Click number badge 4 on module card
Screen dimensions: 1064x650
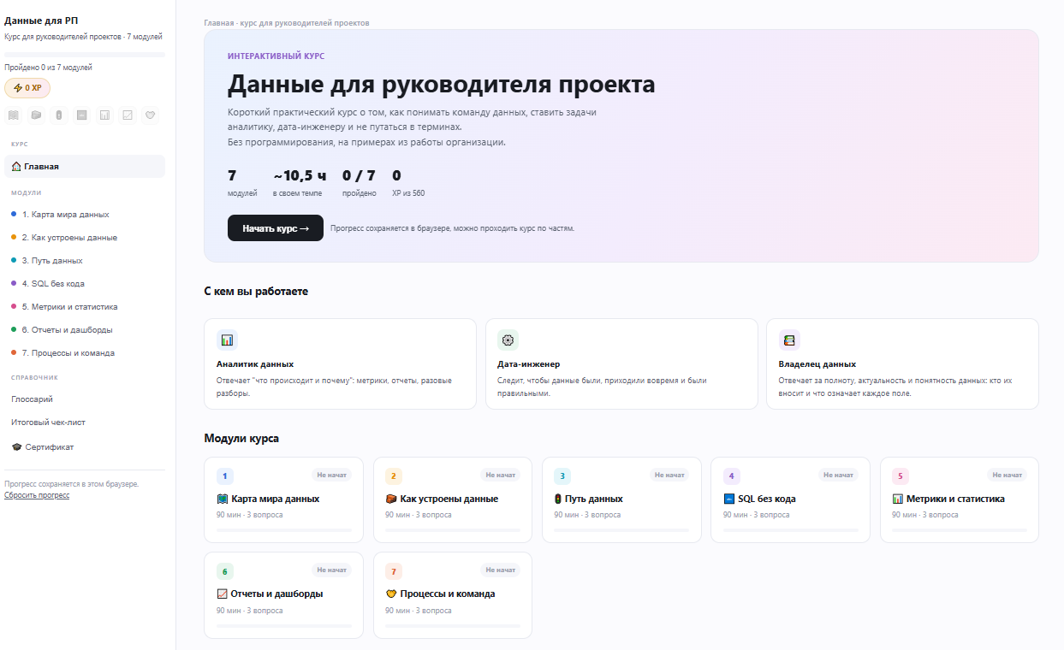732,476
